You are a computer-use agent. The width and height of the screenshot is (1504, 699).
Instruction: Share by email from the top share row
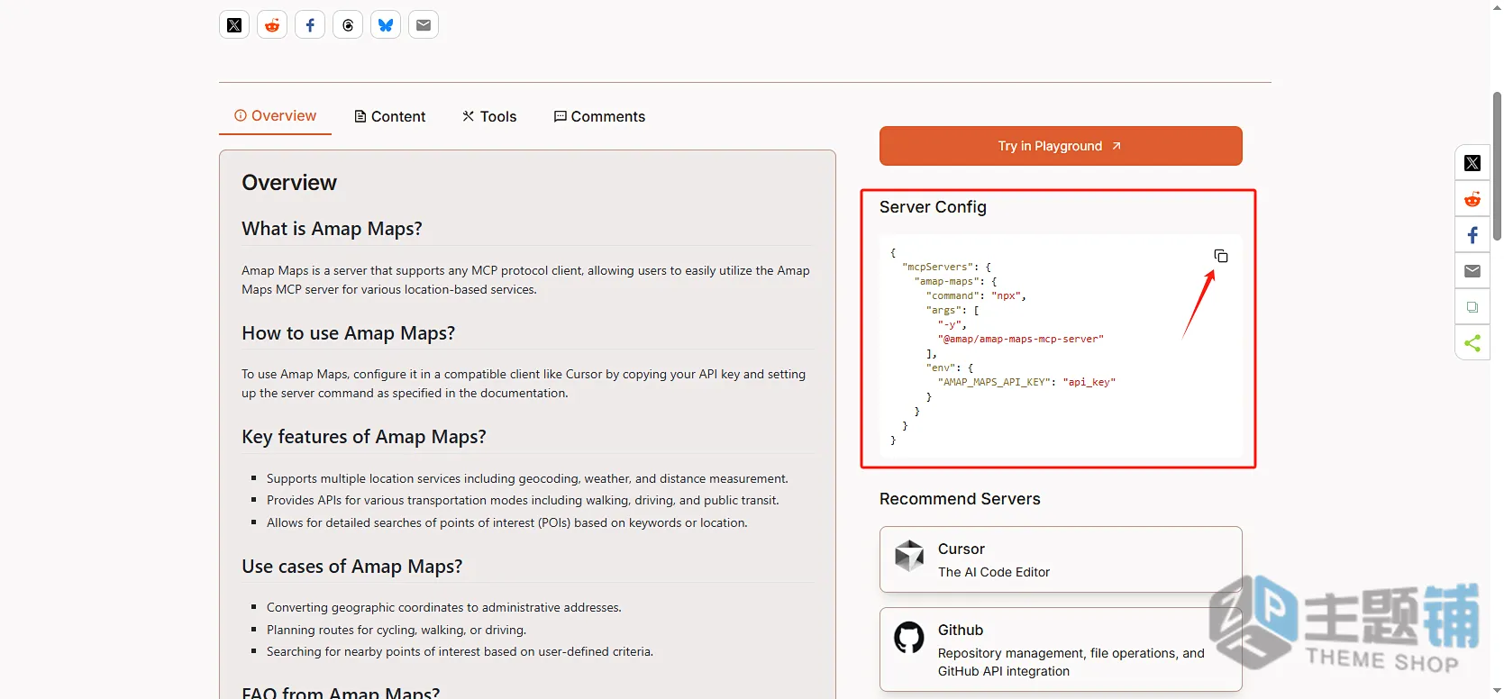click(x=424, y=25)
